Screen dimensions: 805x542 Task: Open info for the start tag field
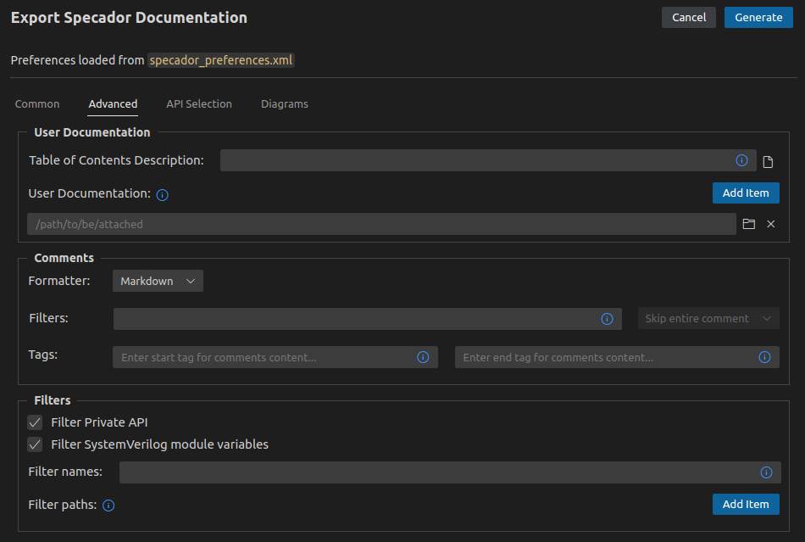pos(423,357)
